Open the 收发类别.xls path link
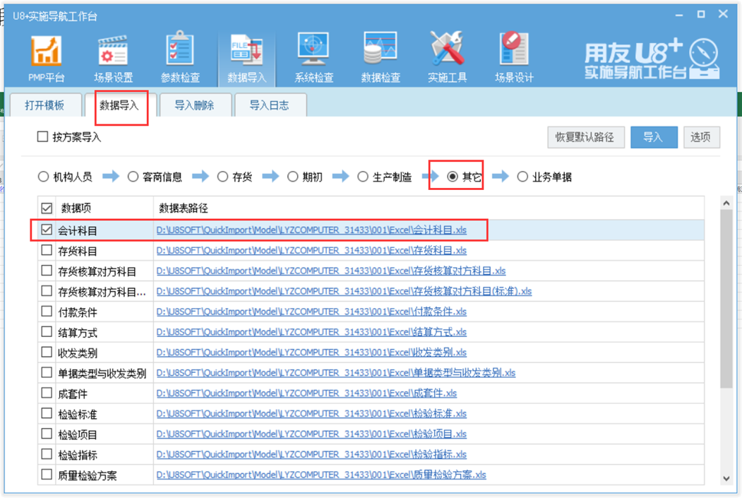The height and width of the screenshot is (498, 742). pyautogui.click(x=311, y=352)
